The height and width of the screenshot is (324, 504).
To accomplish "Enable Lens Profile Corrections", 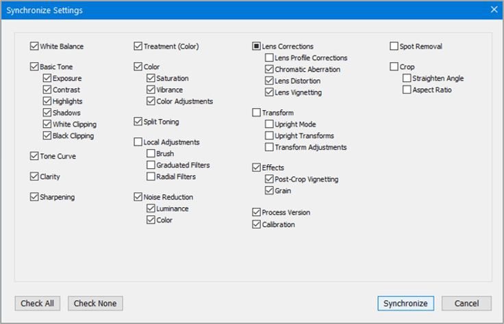I will [269, 58].
